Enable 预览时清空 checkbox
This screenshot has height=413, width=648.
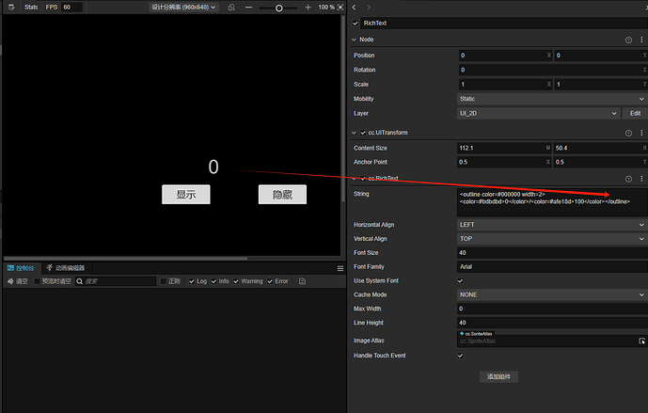pos(37,281)
